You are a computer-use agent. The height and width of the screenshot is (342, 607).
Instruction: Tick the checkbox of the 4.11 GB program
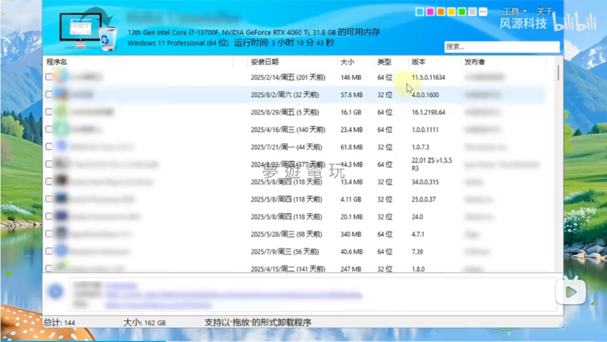pyautogui.click(x=49, y=199)
